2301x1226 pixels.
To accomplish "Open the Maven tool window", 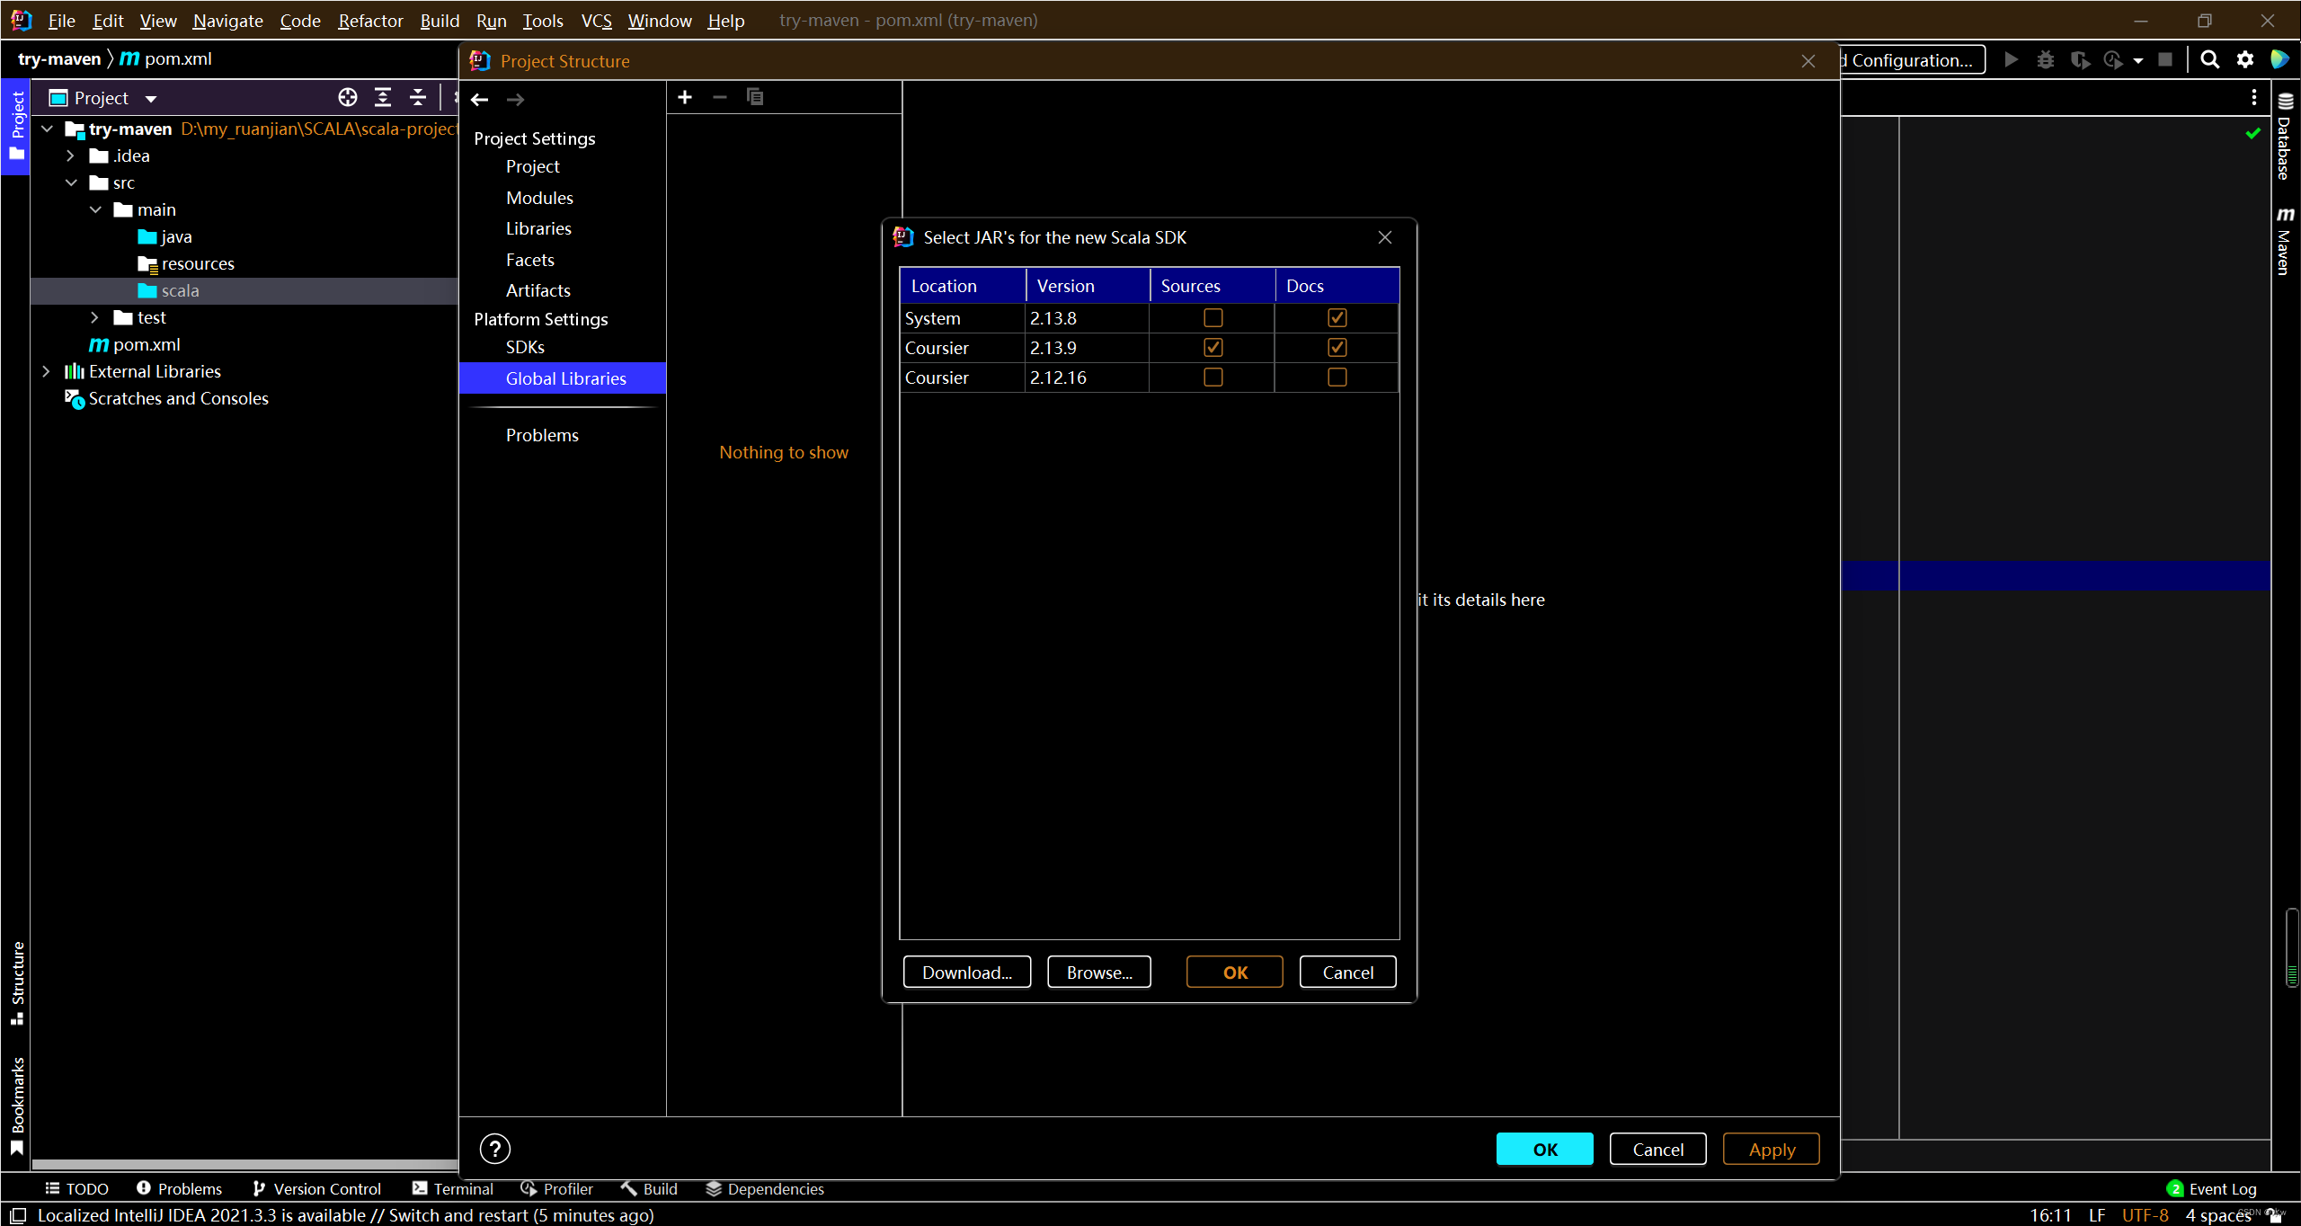I will 2285,241.
